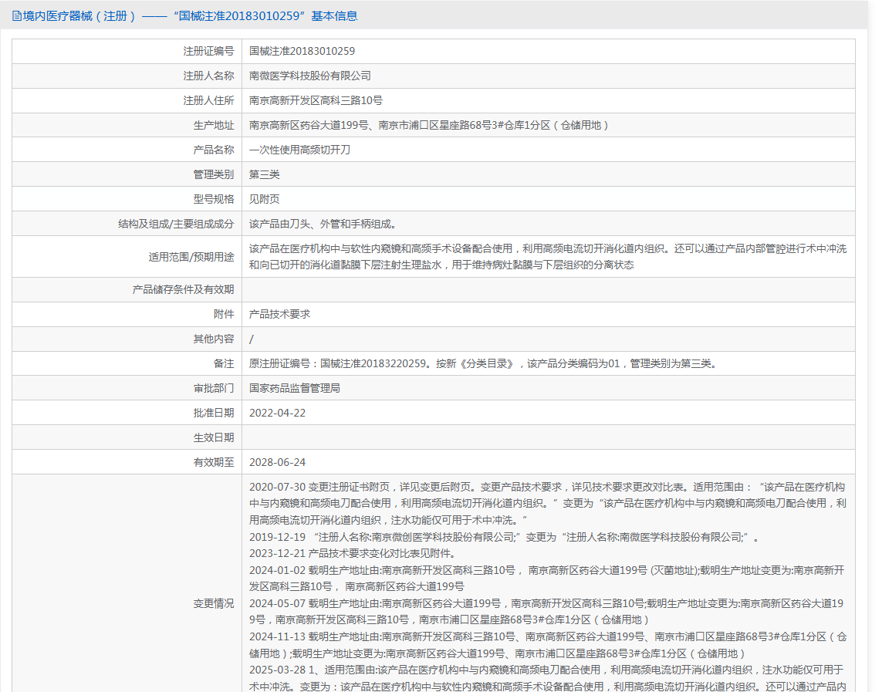The width and height of the screenshot is (882, 692).
Task: Click the label 批准日期
Action: pyautogui.click(x=213, y=414)
